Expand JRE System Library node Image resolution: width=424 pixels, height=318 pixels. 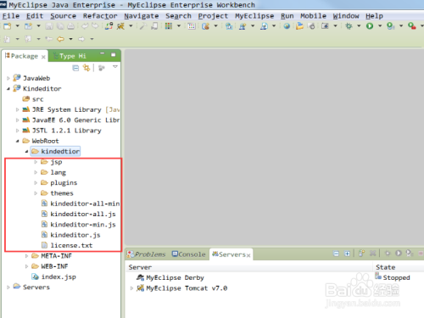[17, 109]
